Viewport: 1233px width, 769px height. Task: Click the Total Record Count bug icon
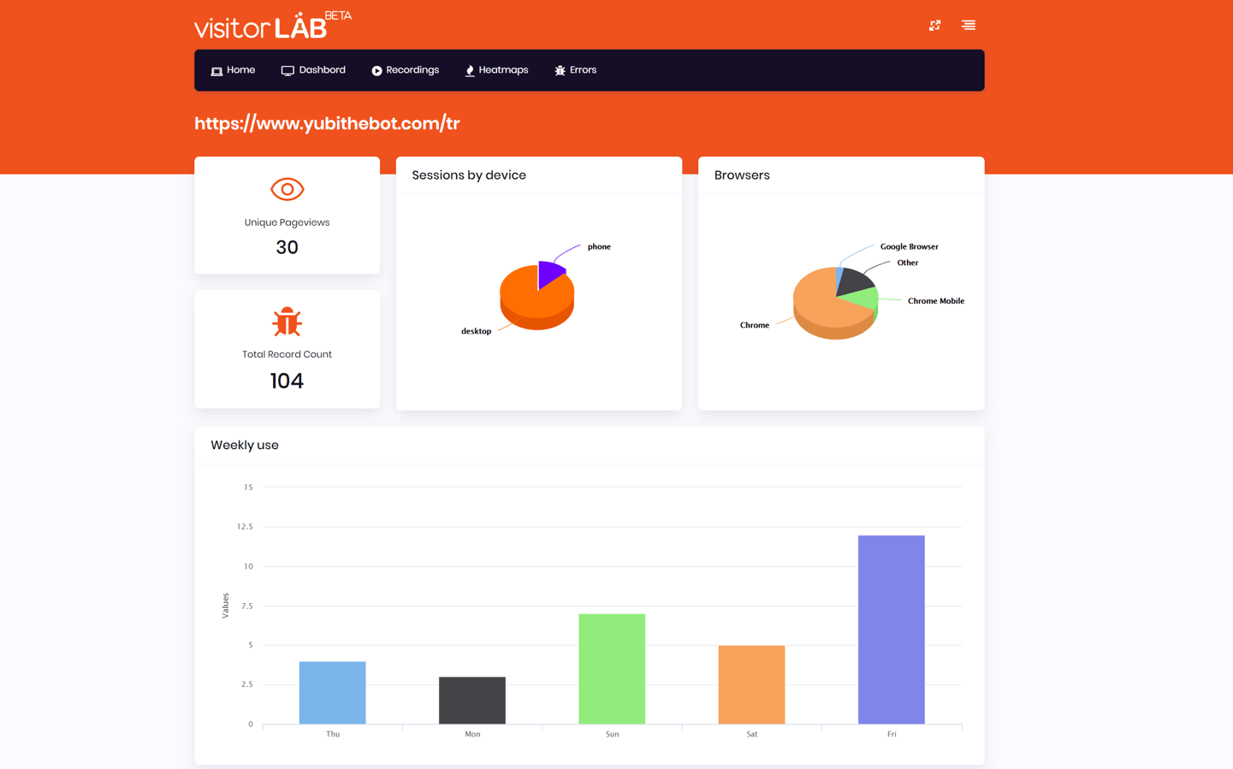click(287, 322)
